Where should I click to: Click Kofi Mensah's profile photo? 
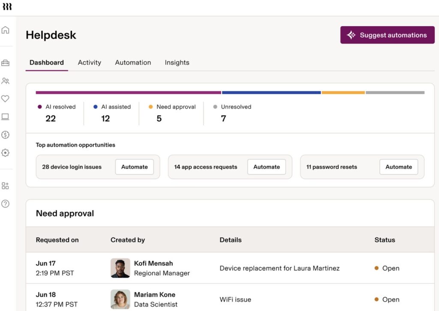120,268
